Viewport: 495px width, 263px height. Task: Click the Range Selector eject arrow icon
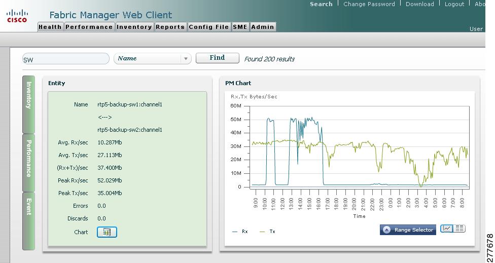click(386, 230)
